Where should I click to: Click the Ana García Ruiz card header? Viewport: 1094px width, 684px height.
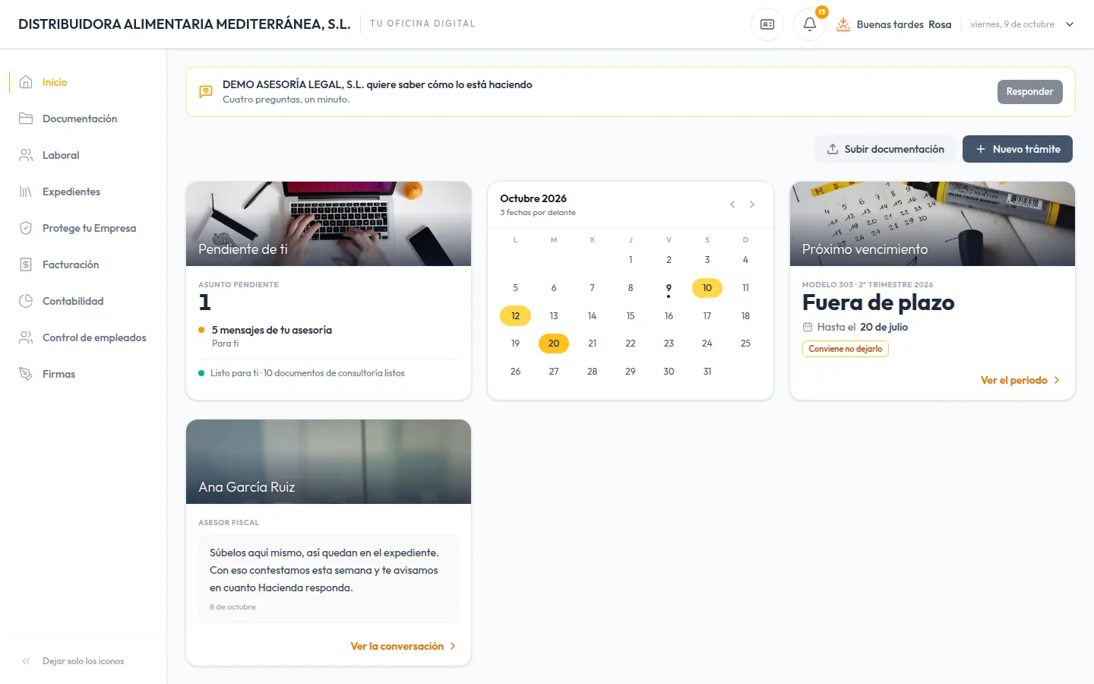tap(328, 461)
